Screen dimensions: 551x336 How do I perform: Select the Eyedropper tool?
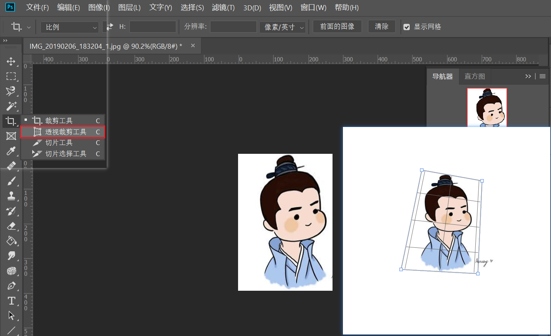pos(11,151)
